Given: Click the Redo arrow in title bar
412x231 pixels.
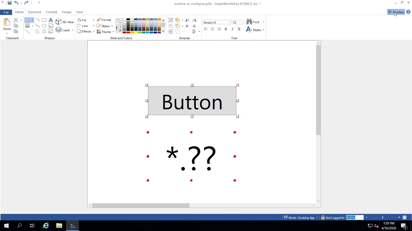Looking at the screenshot, I should coord(26,3).
